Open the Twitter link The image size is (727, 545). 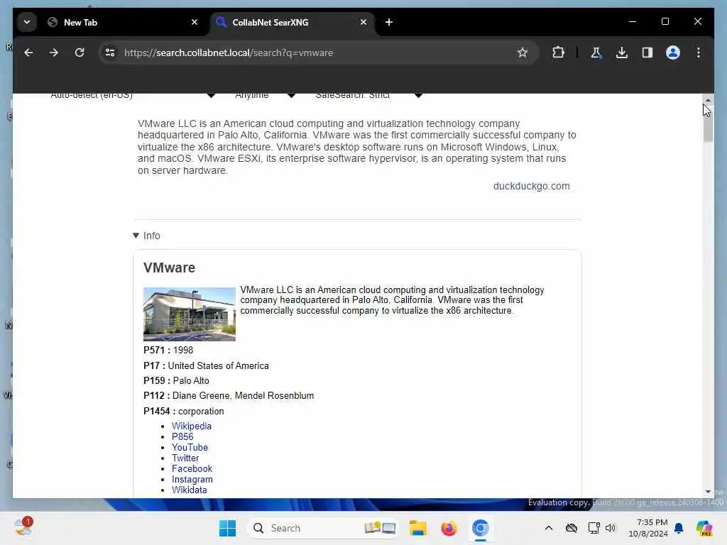coord(185,458)
